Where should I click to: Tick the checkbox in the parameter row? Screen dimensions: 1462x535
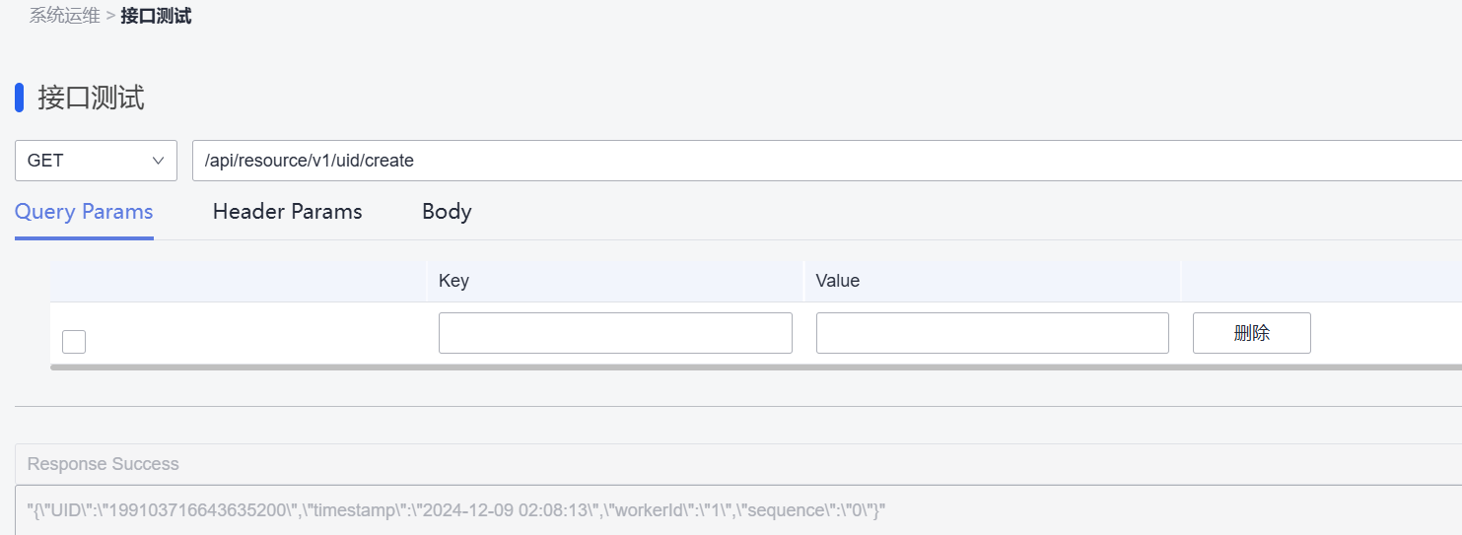pos(74,342)
